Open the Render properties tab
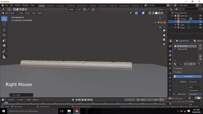The width and height of the screenshot is (203, 114). tap(170, 51)
